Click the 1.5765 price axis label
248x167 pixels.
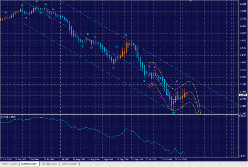pyautogui.click(x=243, y=12)
